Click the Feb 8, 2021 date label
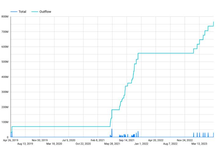Screen dimensions: 222x150 (x=97, y=140)
